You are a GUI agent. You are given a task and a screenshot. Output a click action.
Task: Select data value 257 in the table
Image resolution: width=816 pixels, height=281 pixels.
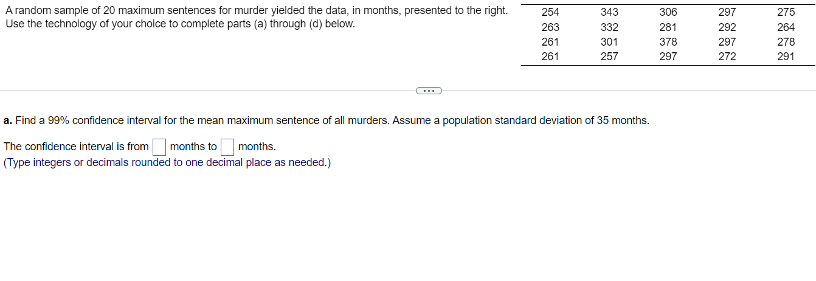609,57
